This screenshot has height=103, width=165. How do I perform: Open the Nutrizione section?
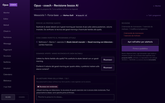tap(7, 37)
